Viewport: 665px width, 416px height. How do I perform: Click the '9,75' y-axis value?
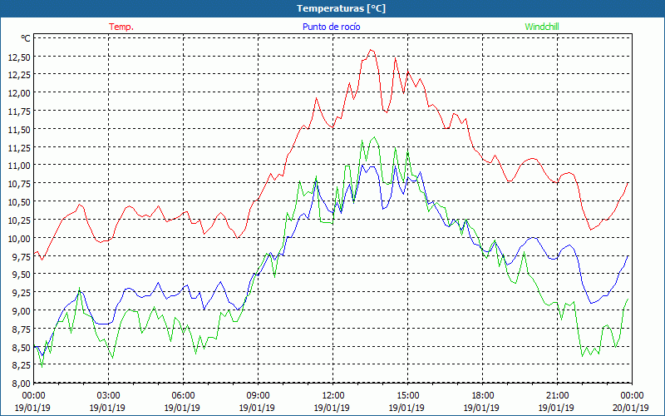22,256
